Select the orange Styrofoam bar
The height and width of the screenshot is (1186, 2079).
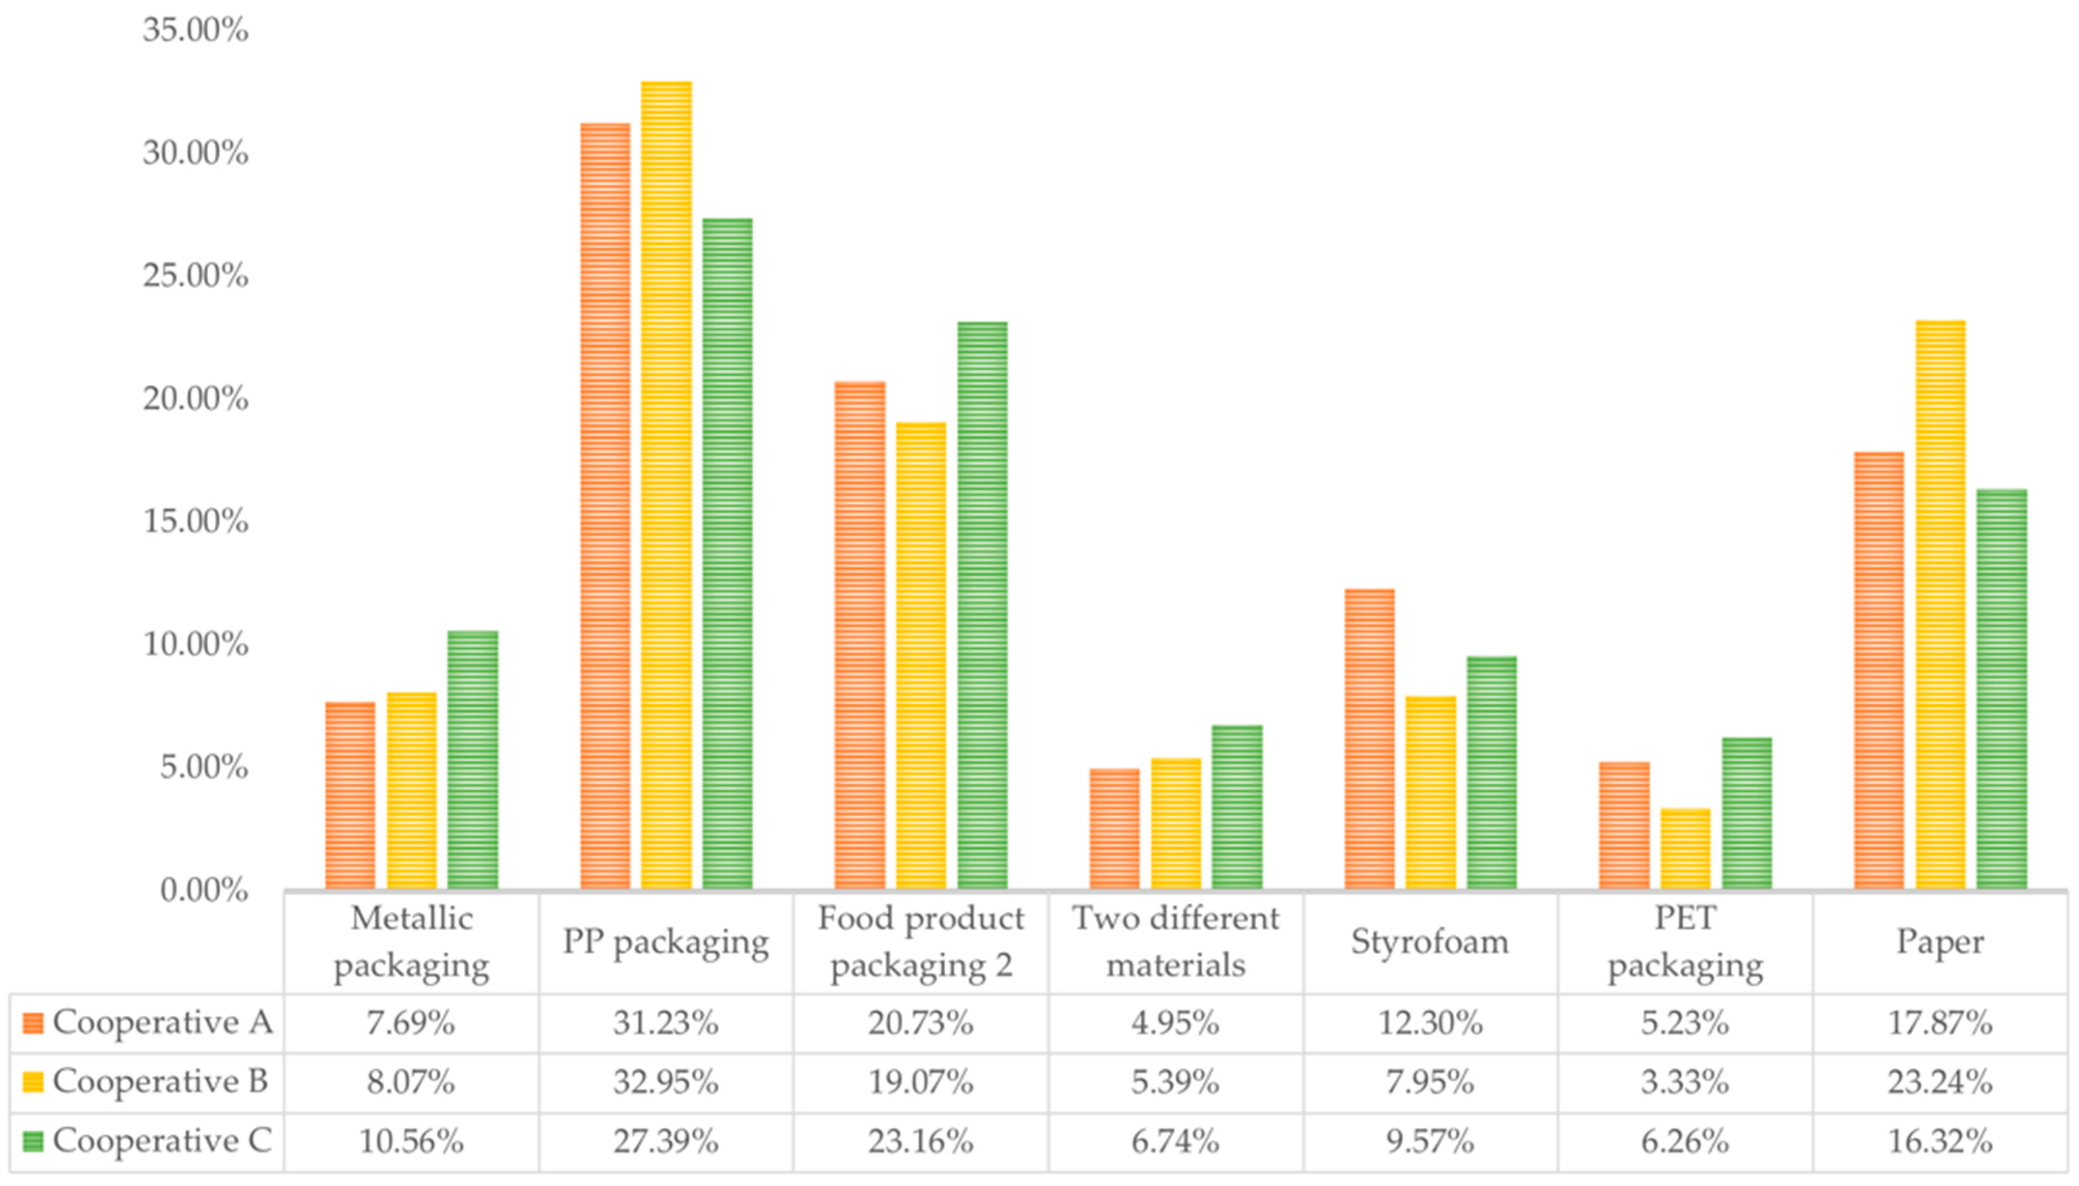click(x=1369, y=738)
